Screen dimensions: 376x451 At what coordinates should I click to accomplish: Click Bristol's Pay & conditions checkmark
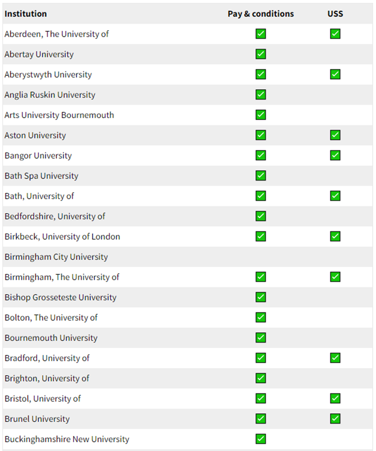tap(261, 399)
